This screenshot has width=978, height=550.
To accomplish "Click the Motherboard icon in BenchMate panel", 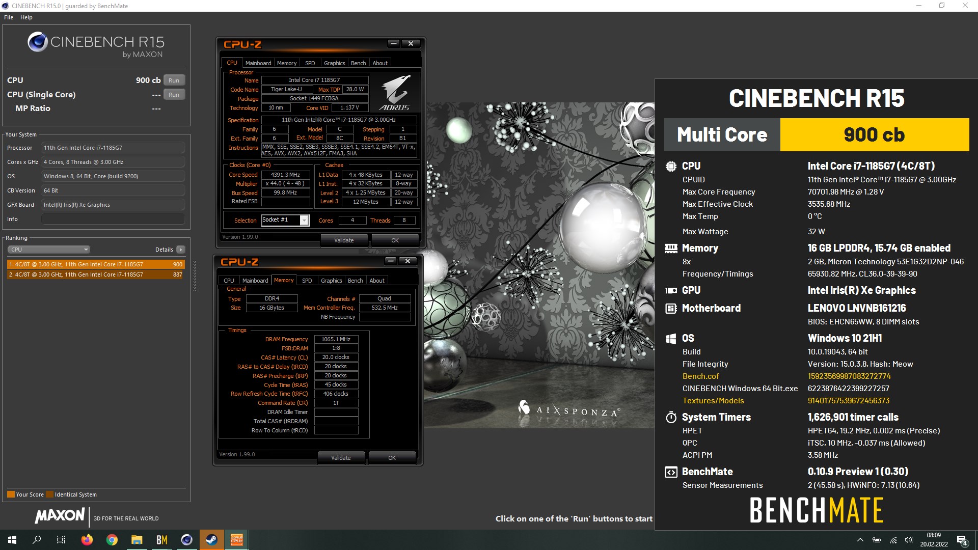I will click(671, 308).
